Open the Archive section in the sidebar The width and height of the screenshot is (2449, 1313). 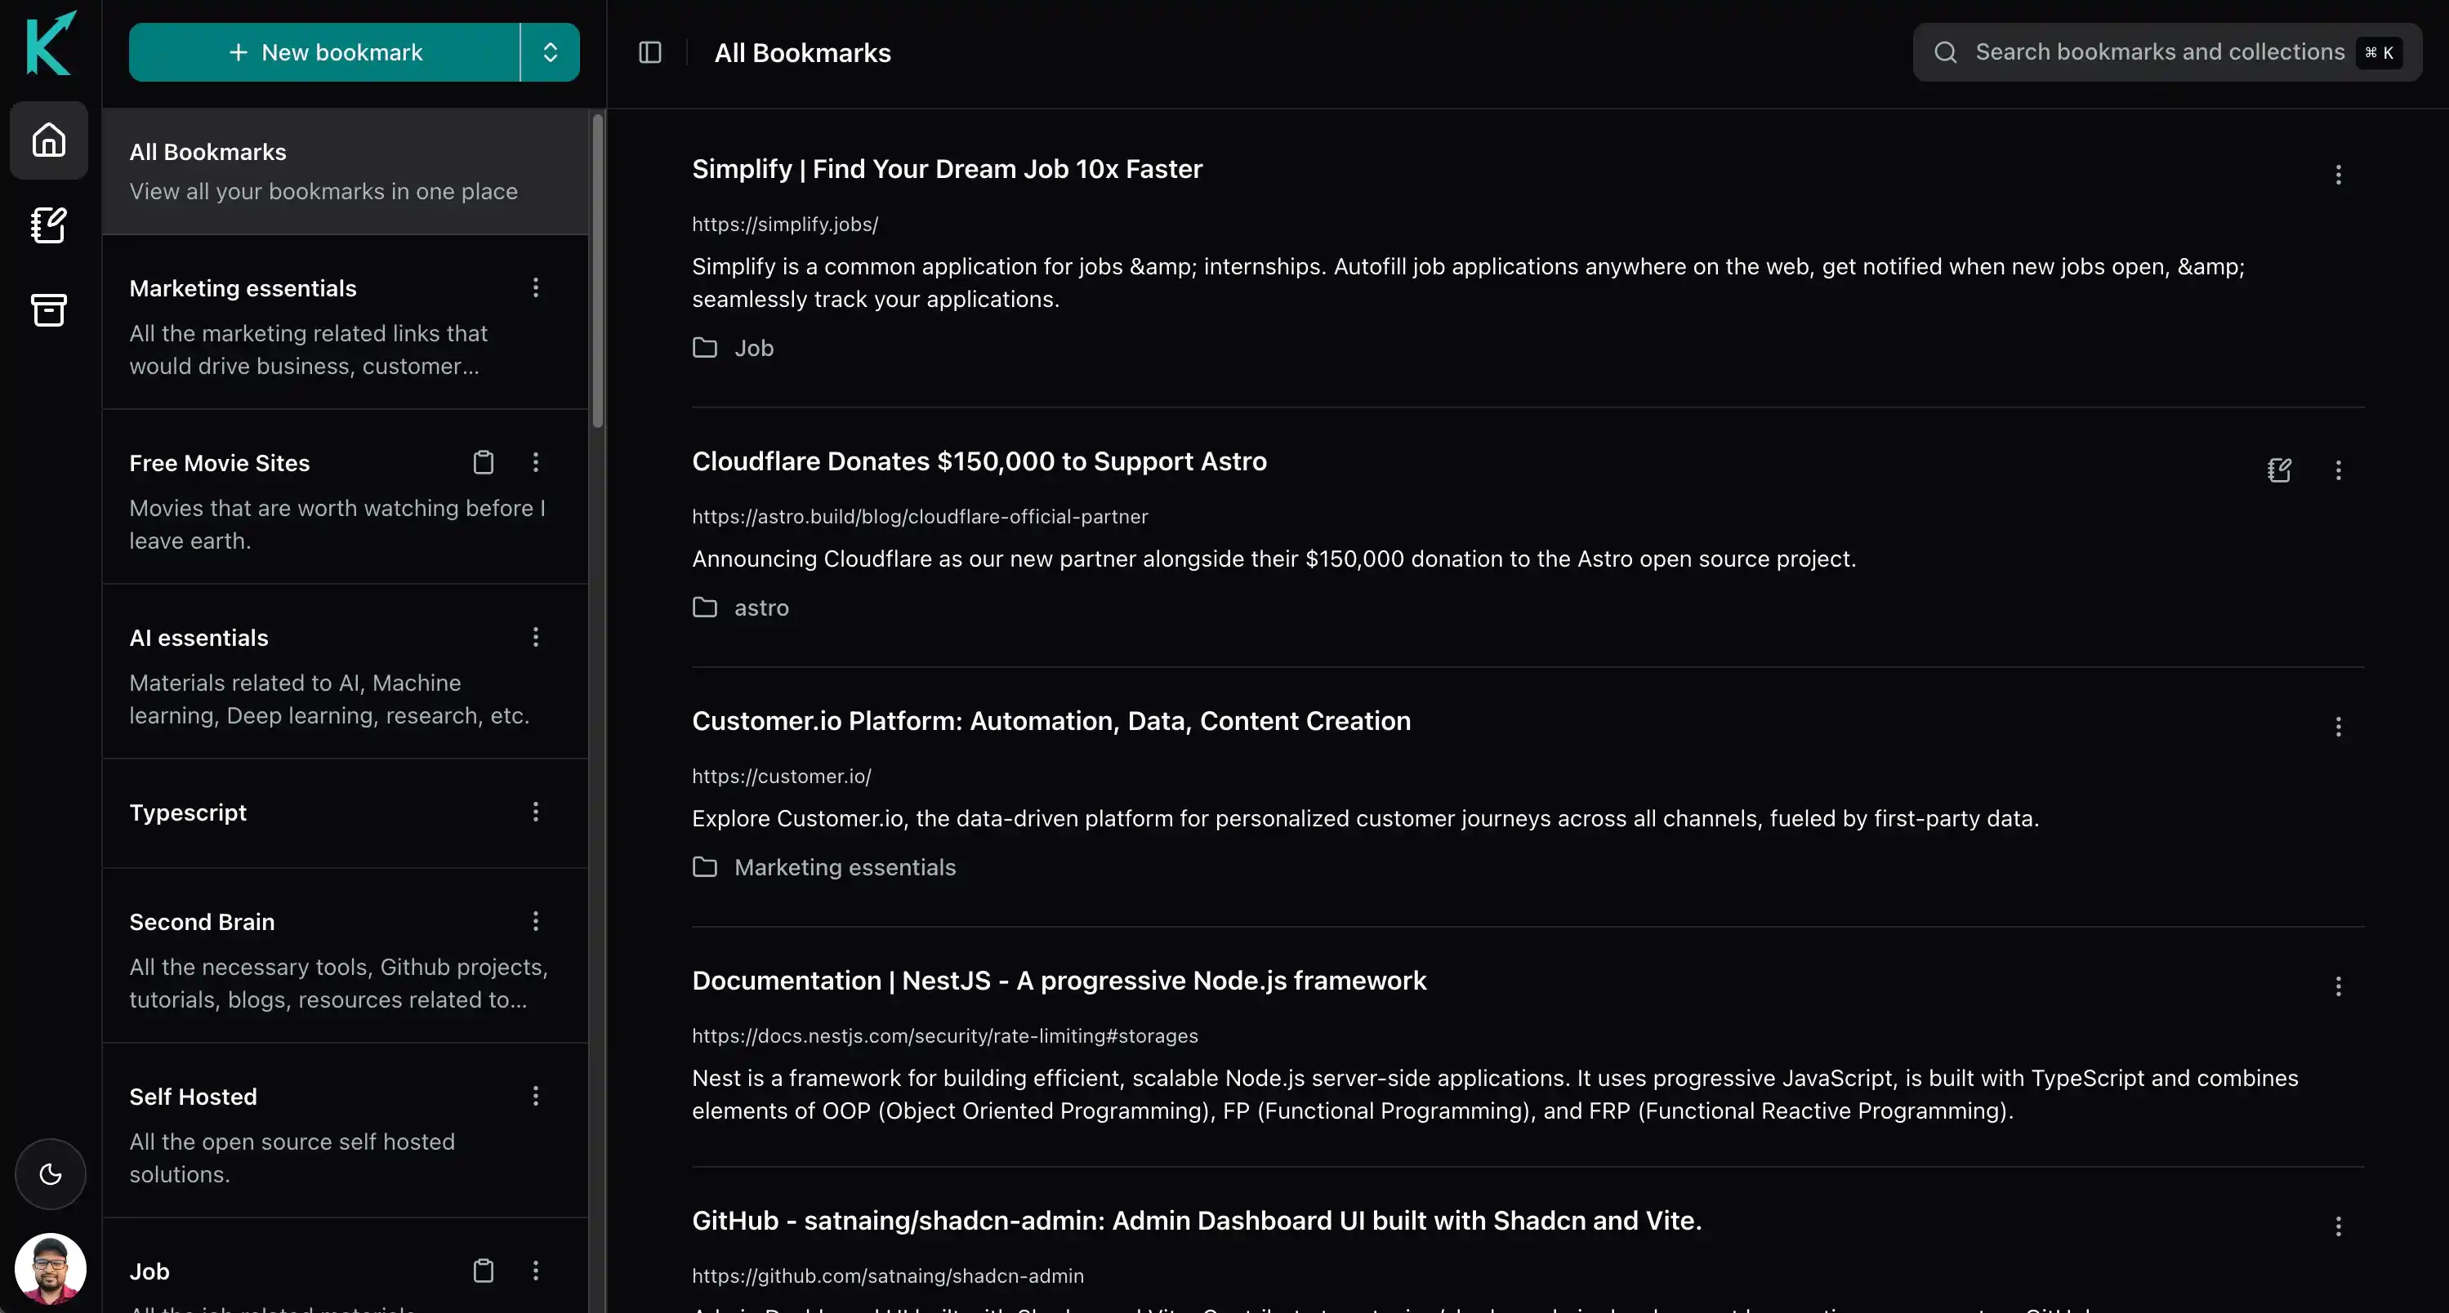[48, 309]
